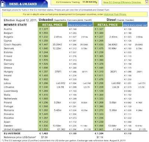This screenshot has height=142, width=149.
Task: Click diesel reference price $7.19
Action: 100,137
